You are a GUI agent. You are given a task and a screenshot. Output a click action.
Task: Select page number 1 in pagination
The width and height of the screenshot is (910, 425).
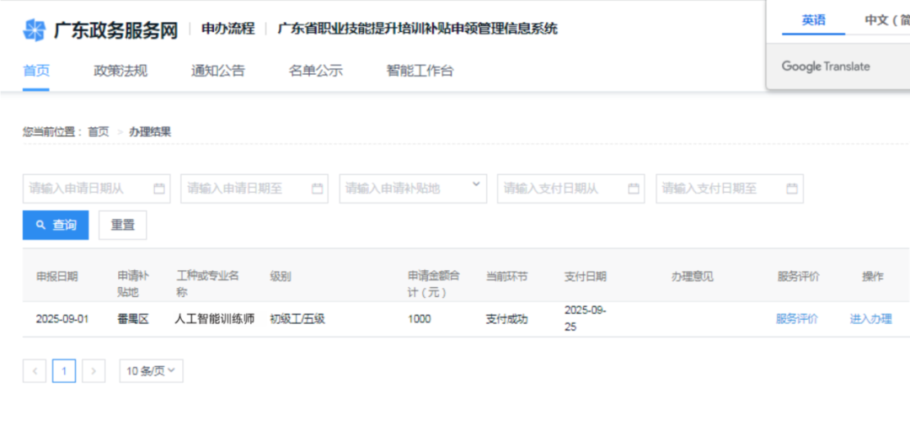(x=64, y=370)
